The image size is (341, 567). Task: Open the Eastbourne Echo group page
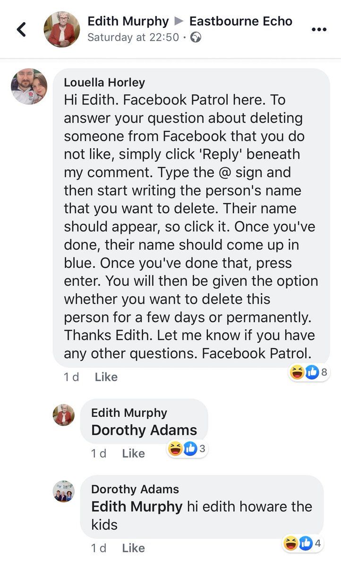(x=241, y=21)
